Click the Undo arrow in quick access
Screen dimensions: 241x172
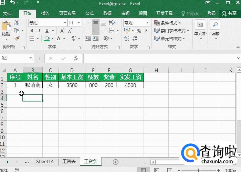[x=12, y=2]
